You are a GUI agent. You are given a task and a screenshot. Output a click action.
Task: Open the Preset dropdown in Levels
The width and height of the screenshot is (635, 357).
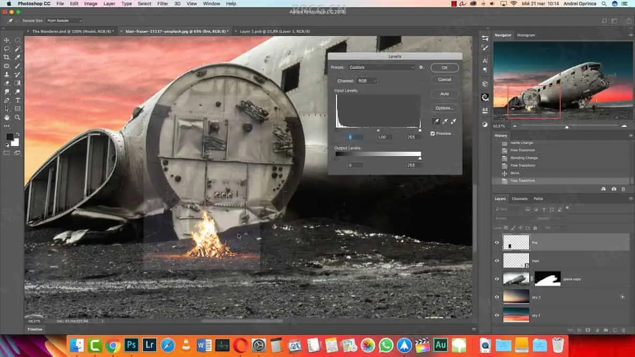382,68
